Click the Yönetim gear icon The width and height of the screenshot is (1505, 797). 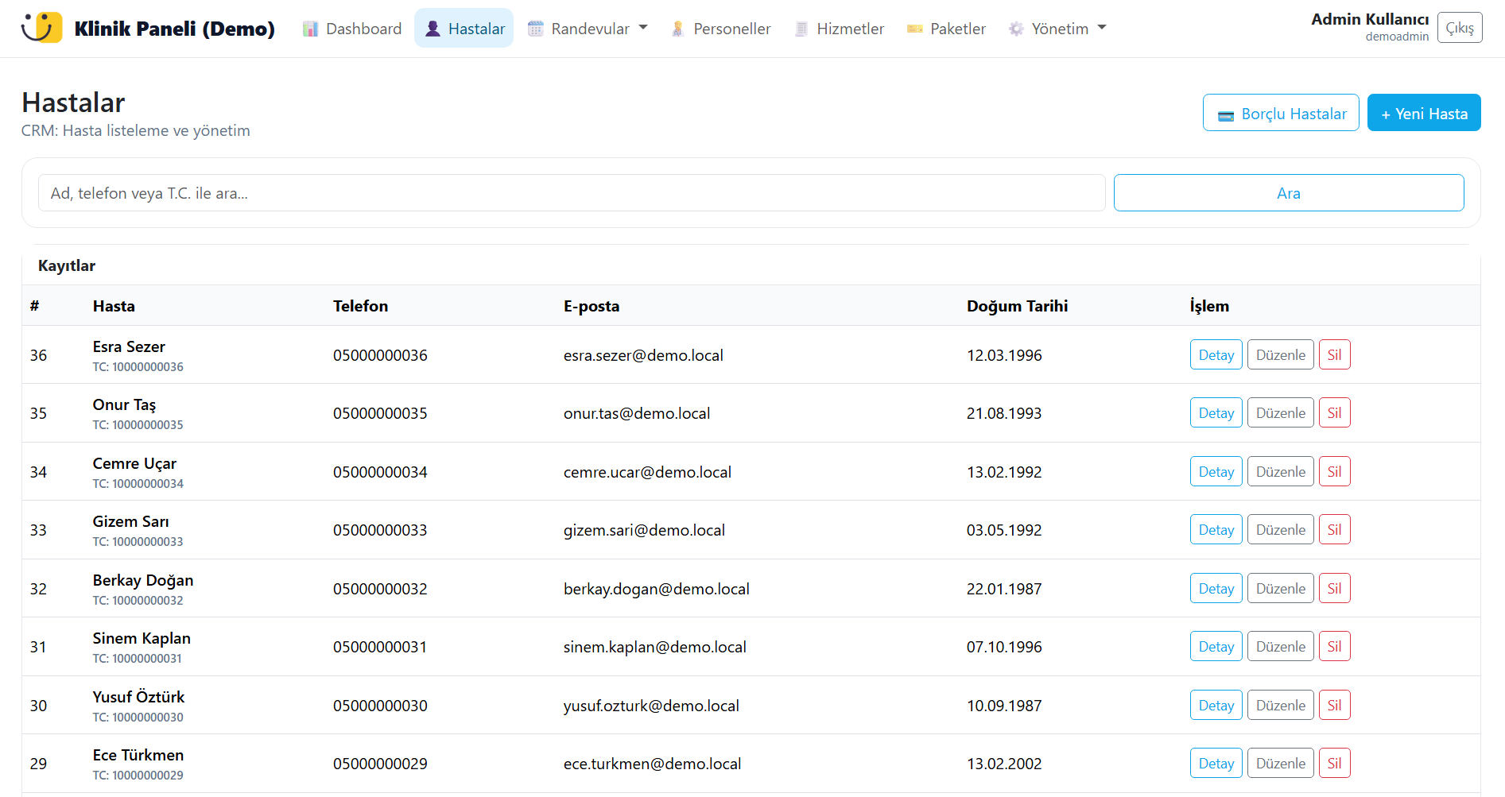coord(1016,29)
